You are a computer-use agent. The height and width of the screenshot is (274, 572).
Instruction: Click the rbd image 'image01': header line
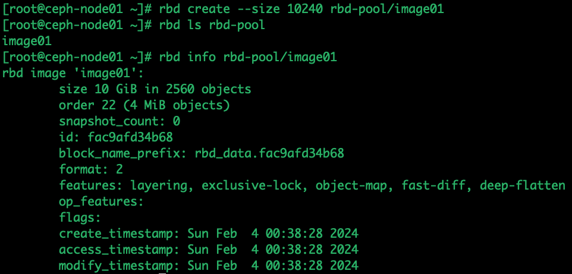73,73
